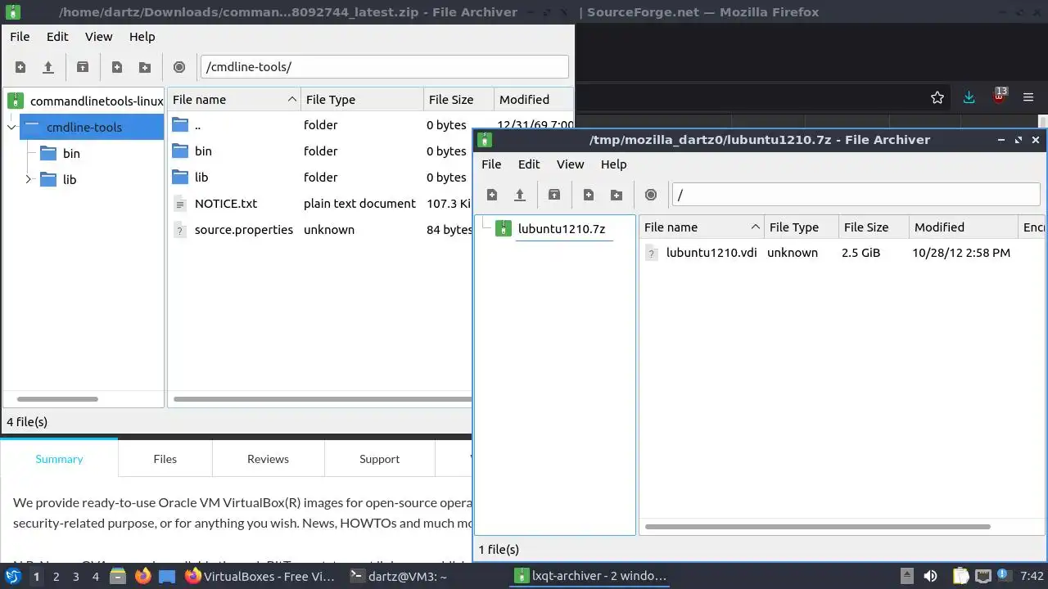Open Firefox downloads arrow icon

969,97
